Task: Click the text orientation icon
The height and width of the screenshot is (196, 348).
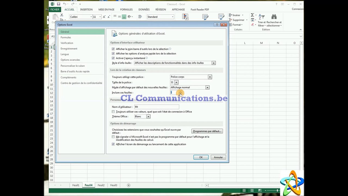Action: pos(130,17)
